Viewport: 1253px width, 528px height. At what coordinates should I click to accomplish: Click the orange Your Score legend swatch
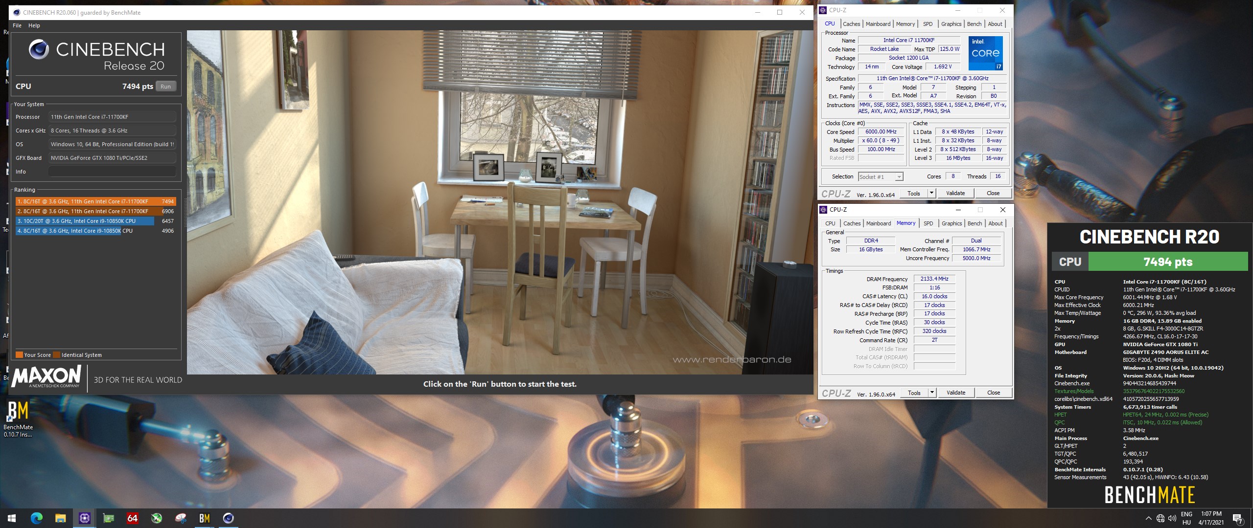tap(19, 355)
